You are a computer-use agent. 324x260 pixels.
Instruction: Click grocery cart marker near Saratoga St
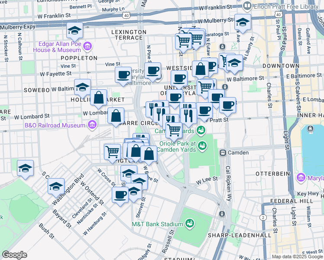(x=183, y=42)
